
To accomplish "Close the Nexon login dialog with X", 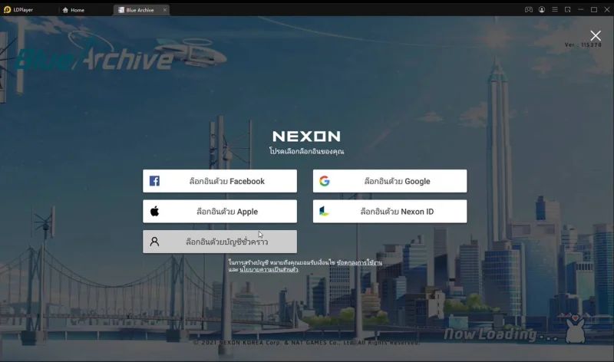I will 596,35.
